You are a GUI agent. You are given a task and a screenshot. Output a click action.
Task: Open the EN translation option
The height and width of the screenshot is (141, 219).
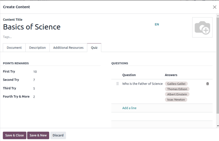point(157,25)
